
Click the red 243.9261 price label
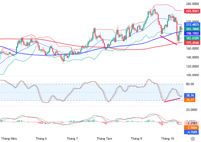[192, 11]
